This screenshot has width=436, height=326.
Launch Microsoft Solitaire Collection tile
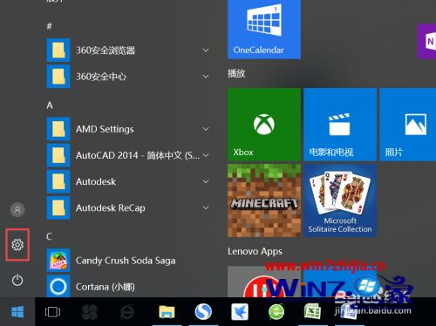click(x=340, y=200)
